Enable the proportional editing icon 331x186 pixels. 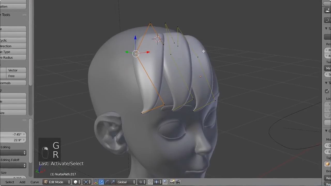(141, 182)
